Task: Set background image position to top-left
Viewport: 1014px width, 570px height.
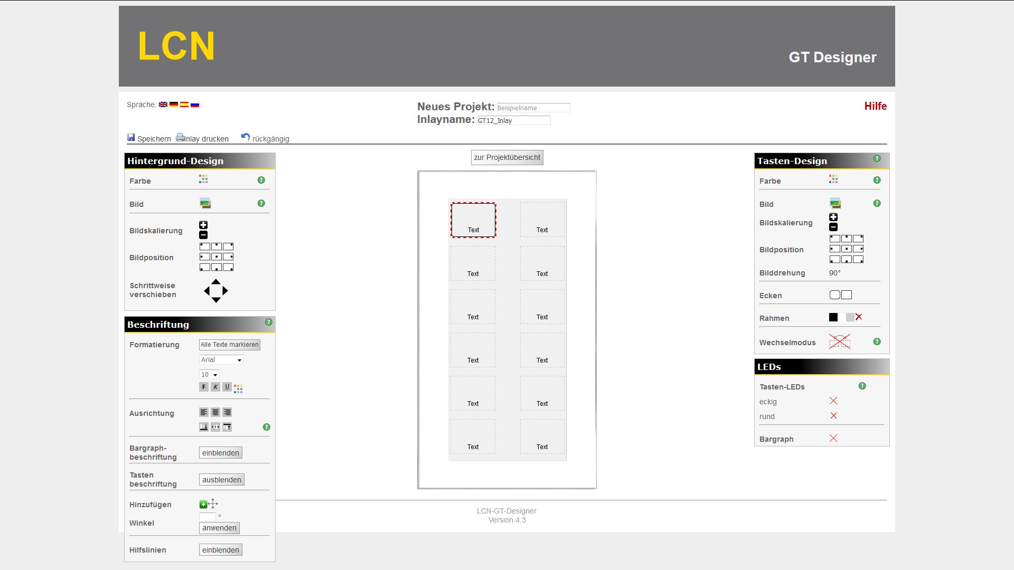Action: point(205,246)
